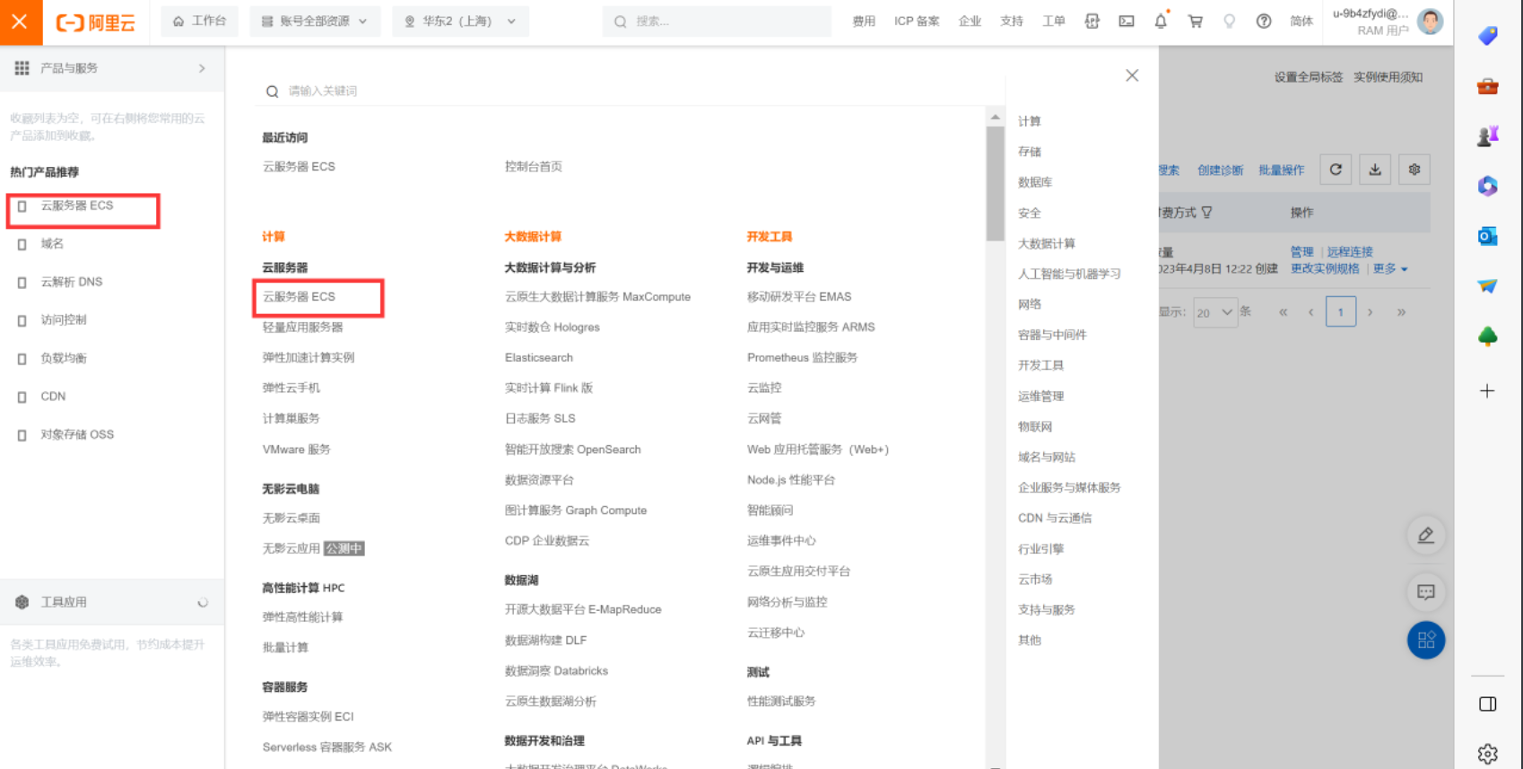
Task: Refresh the instance list
Action: tap(1336, 170)
